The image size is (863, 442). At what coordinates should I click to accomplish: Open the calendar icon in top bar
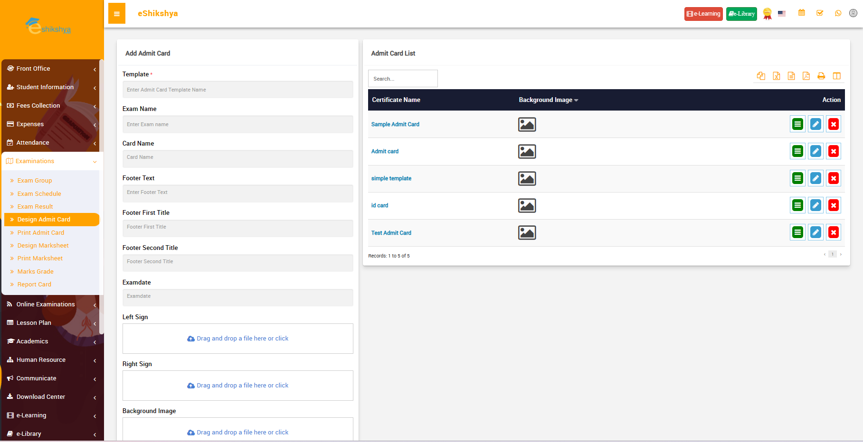[x=802, y=13]
